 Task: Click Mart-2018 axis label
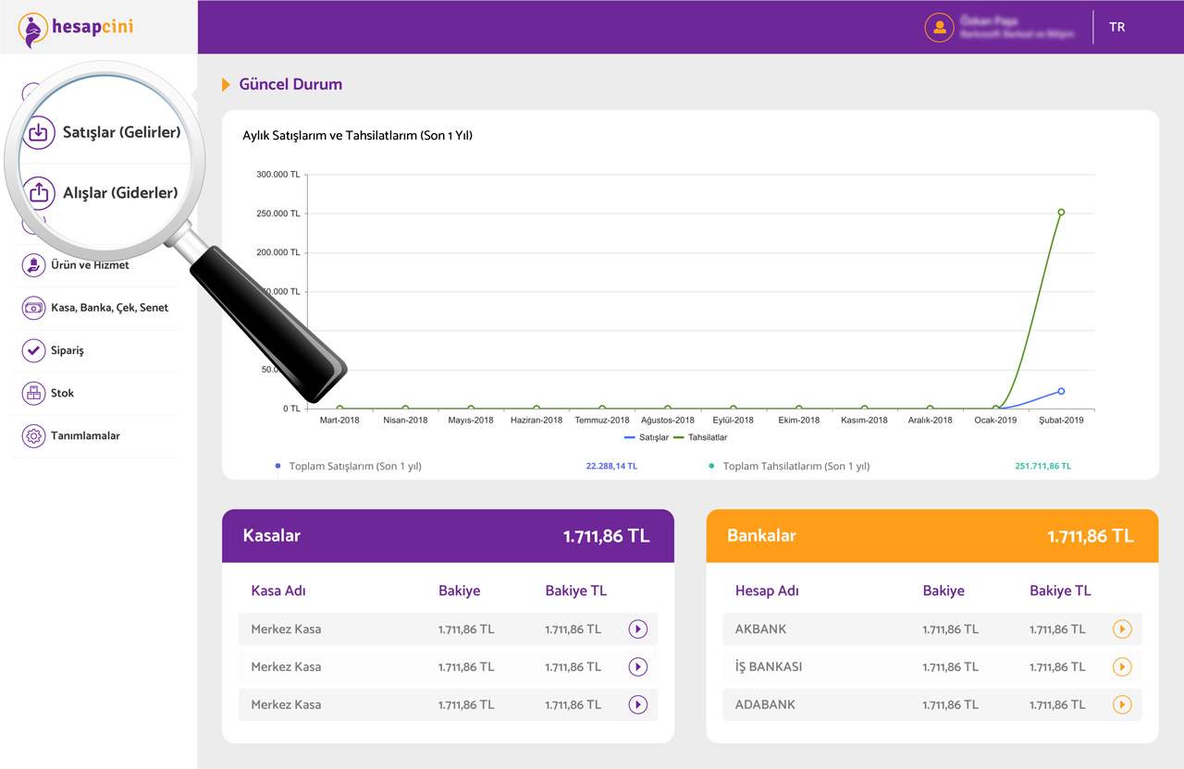point(339,420)
